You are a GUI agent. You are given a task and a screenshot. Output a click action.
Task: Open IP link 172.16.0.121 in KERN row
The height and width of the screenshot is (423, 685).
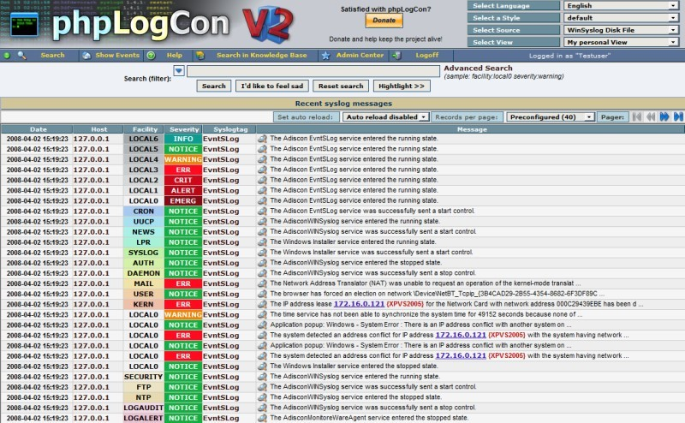click(359, 304)
